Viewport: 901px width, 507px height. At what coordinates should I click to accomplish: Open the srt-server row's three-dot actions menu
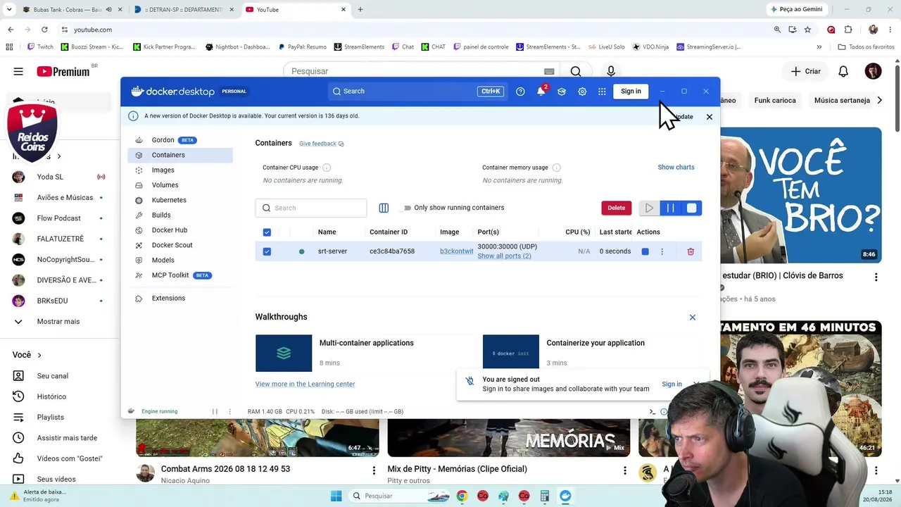tap(662, 251)
